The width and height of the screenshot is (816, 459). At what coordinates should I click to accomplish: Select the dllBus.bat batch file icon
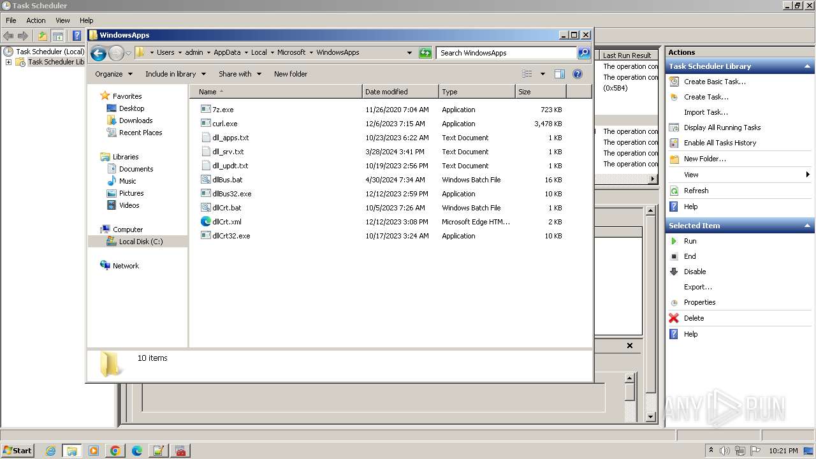[x=205, y=180]
